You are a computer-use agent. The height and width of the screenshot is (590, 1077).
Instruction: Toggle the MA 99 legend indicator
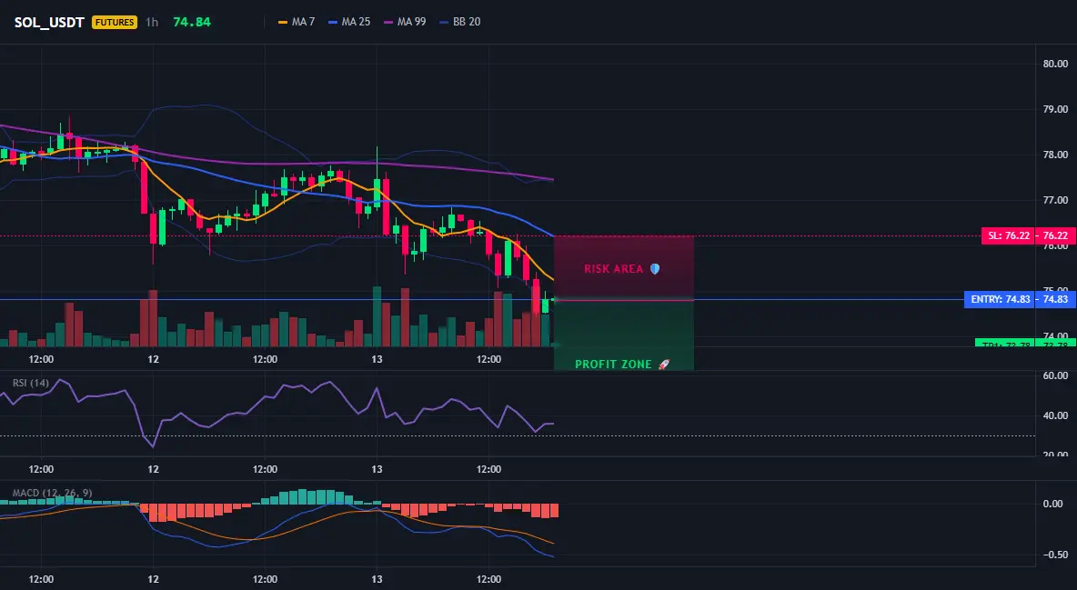[x=406, y=22]
